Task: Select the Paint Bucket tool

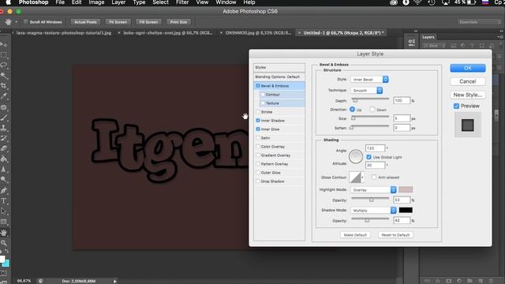Action: pyautogui.click(x=4, y=159)
